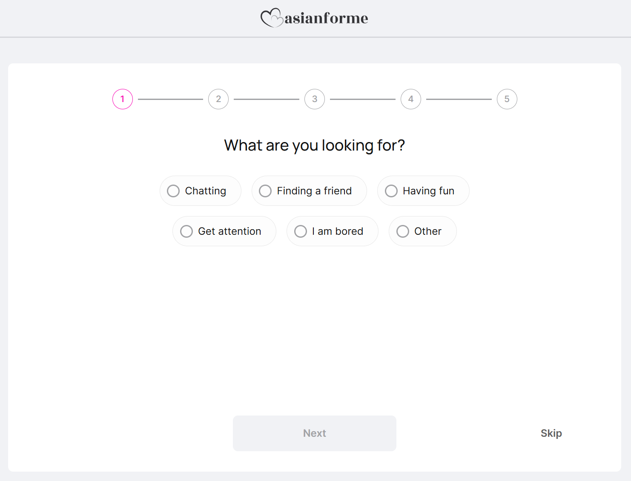Skip this question via Skip link
Image resolution: width=631 pixels, height=481 pixels.
[x=551, y=433]
